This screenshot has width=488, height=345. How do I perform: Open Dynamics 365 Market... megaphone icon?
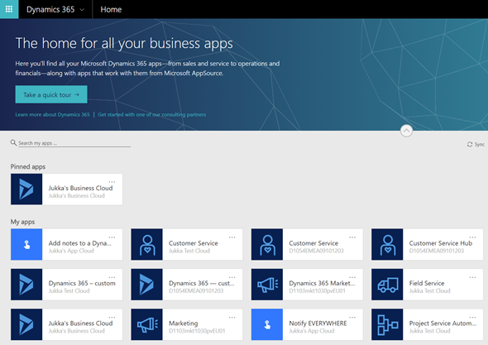[x=267, y=285]
